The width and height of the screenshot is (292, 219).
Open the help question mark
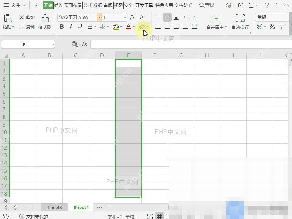click(x=267, y=5)
